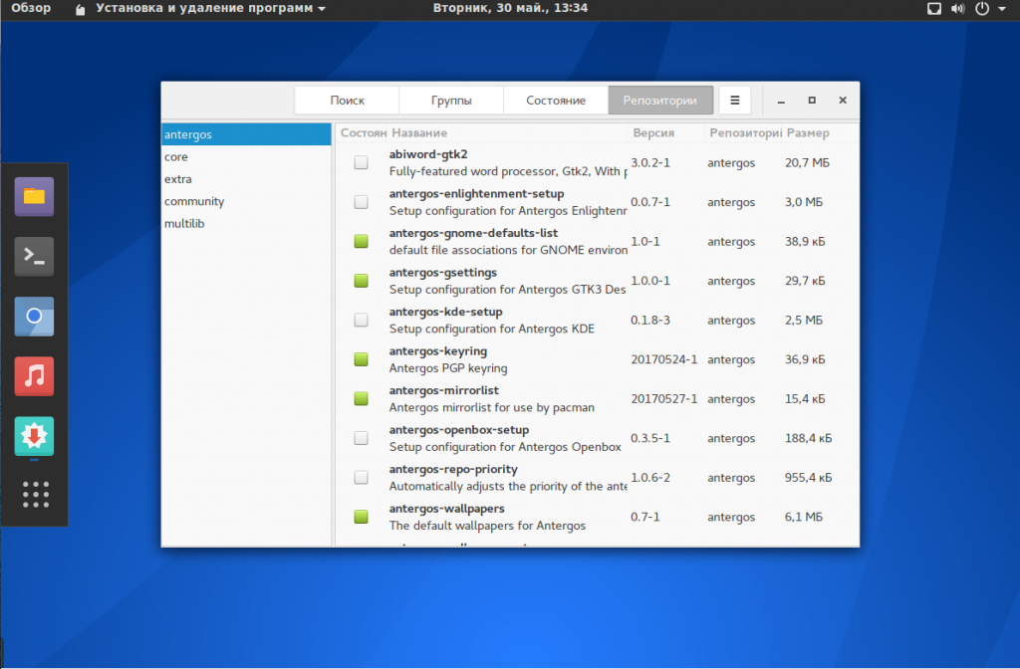Uncheck the antergos-keyring package checkbox
This screenshot has height=669, width=1020.
click(361, 359)
